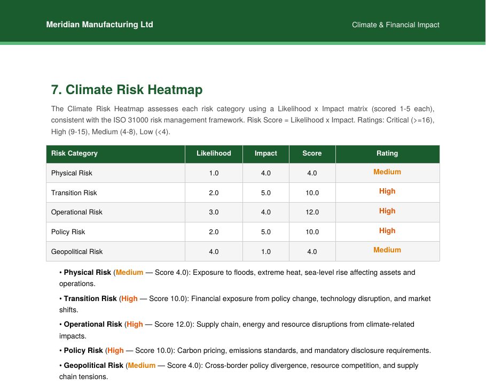
Task: Select the Physical Risk table row label
Action: coord(72,173)
